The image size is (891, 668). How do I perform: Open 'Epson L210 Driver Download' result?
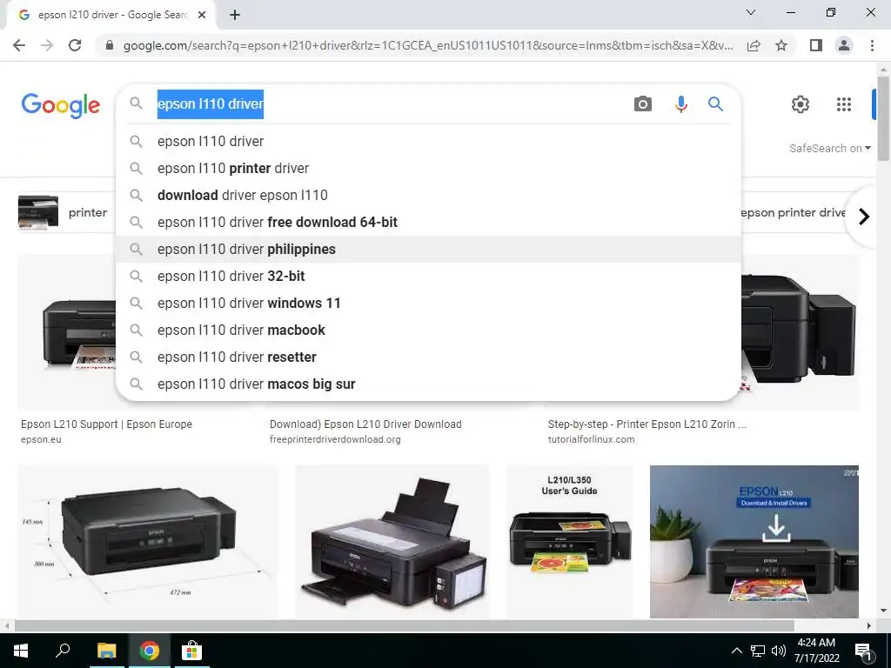pos(365,424)
